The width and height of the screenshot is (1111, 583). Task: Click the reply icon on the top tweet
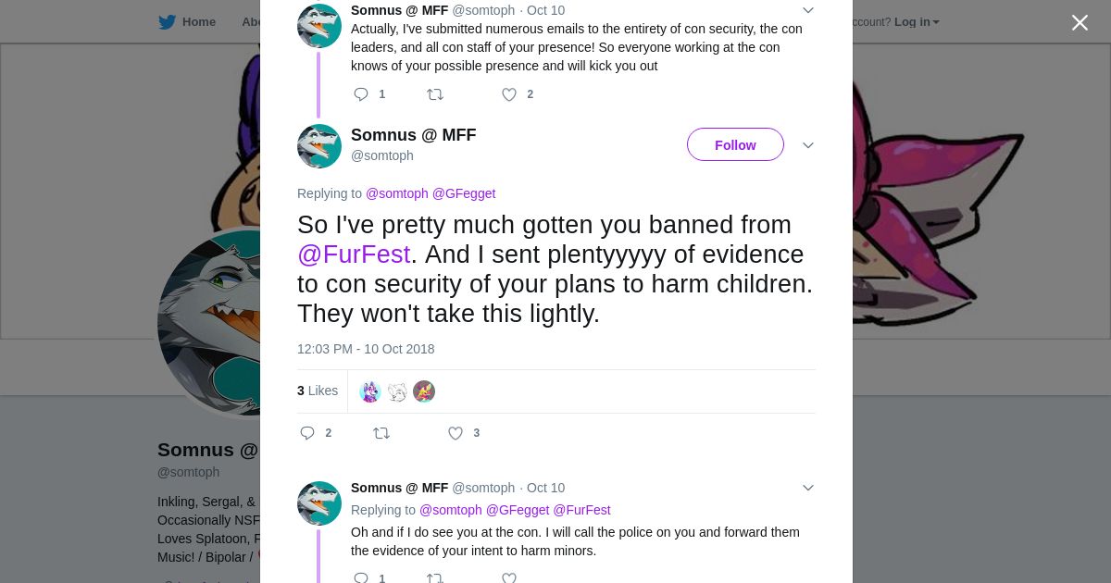[x=361, y=94]
